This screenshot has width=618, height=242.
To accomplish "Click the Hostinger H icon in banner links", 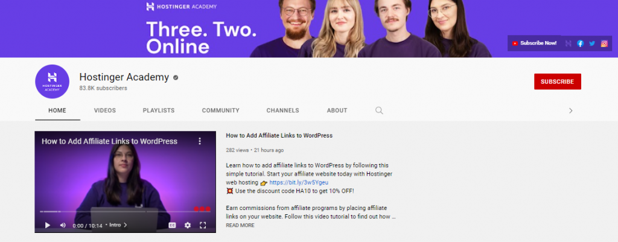I will pos(569,43).
